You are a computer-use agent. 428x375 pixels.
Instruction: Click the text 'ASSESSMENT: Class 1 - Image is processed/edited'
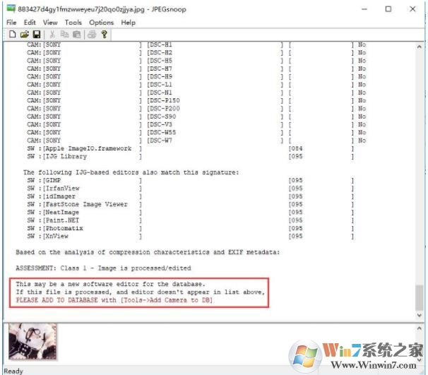(103, 268)
